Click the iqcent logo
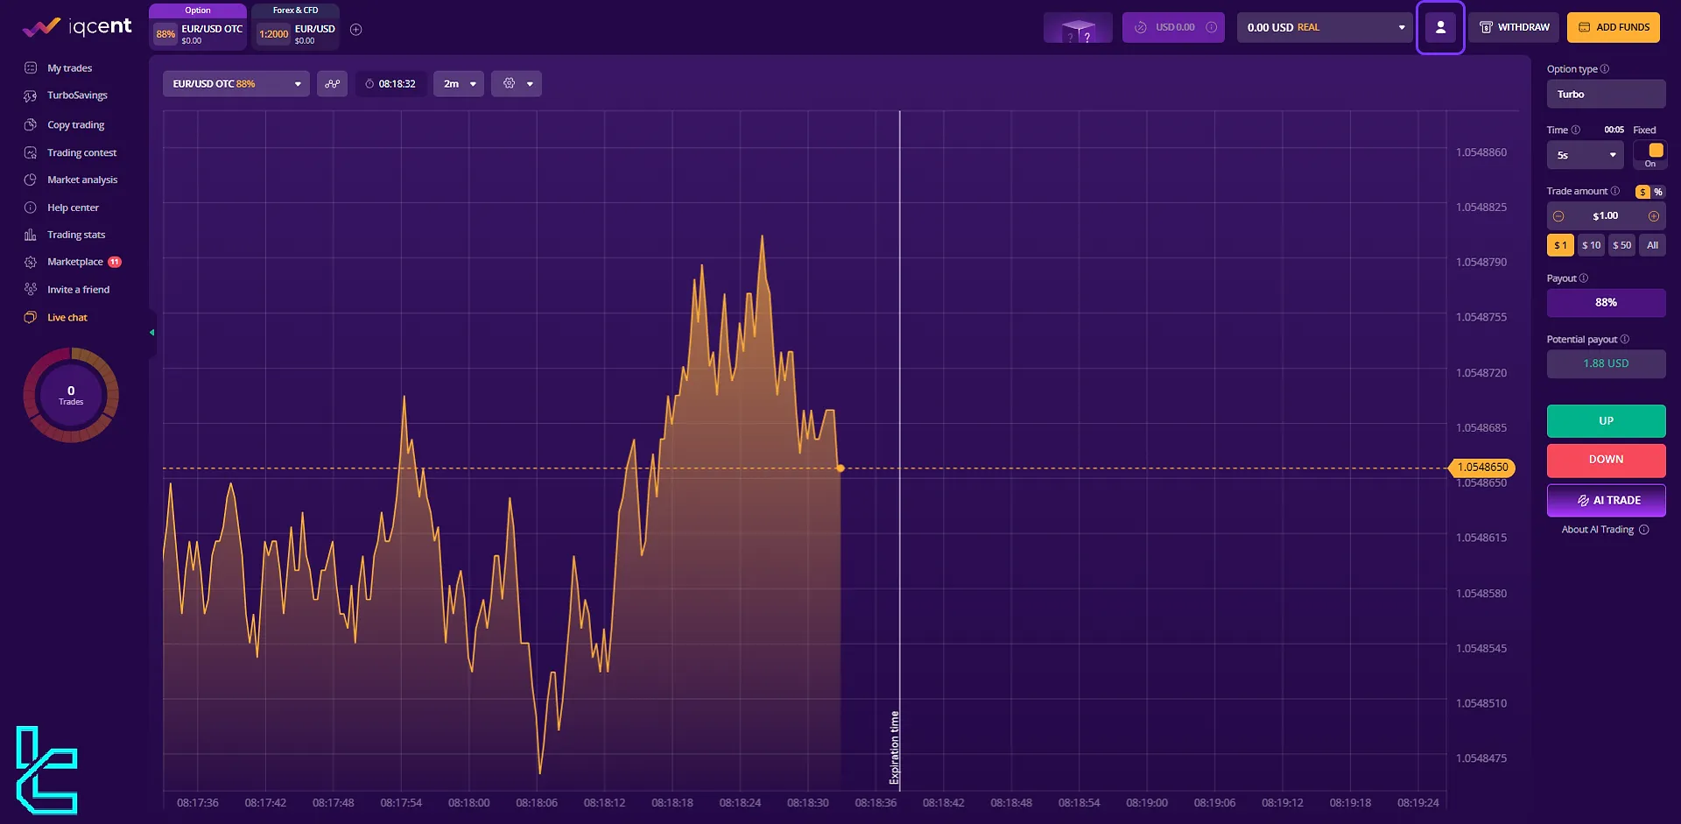The height and width of the screenshot is (824, 1681). coord(77,27)
